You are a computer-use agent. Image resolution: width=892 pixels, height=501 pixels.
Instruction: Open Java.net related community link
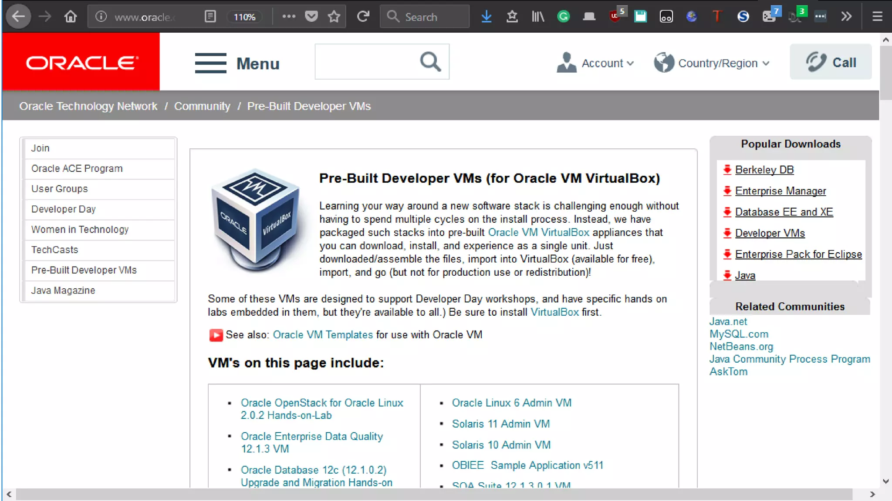728,321
